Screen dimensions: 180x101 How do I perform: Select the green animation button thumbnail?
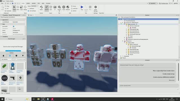click(x=4, y=66)
